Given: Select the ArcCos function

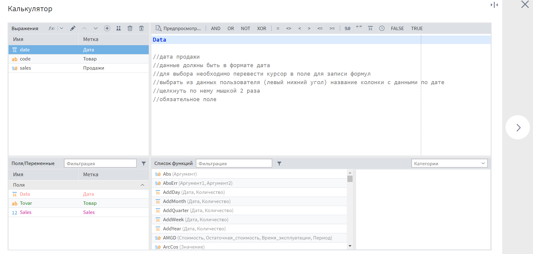Looking at the screenshot, I should point(249,246).
